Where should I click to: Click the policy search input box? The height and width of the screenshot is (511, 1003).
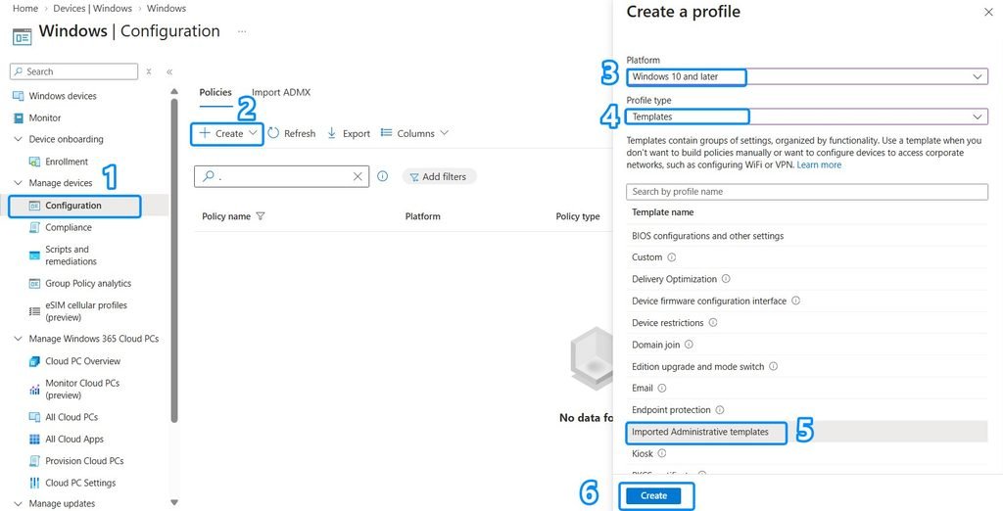point(281,176)
